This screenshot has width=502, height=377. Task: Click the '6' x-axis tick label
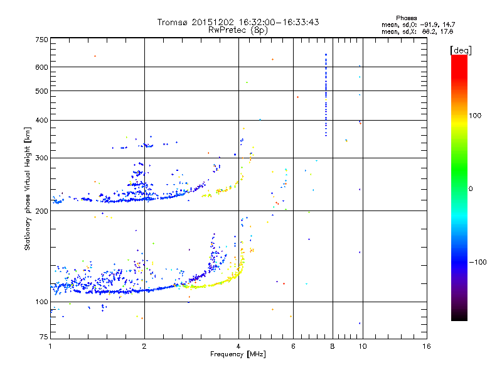(x=293, y=346)
